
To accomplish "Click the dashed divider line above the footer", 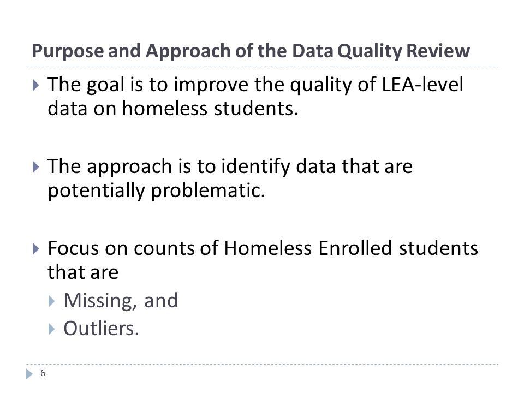I will click(x=262, y=364).
